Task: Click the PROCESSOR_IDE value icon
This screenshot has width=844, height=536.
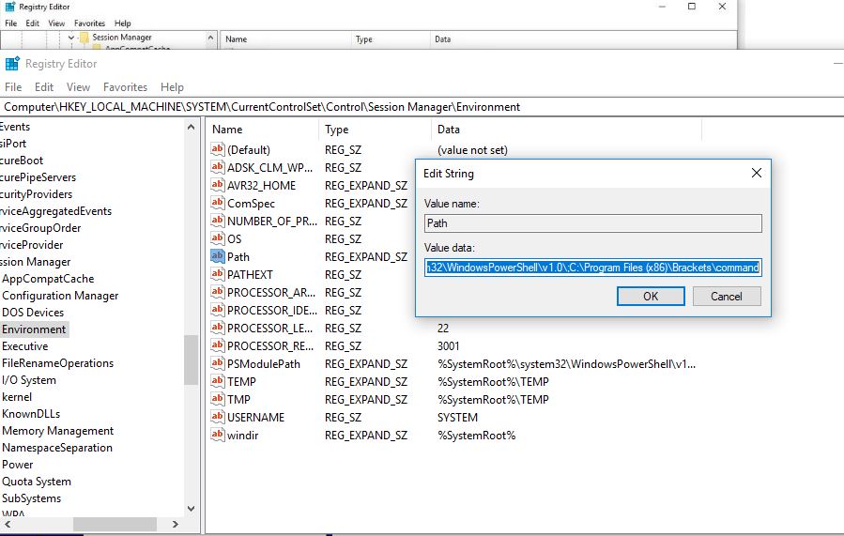Action: coord(218,310)
